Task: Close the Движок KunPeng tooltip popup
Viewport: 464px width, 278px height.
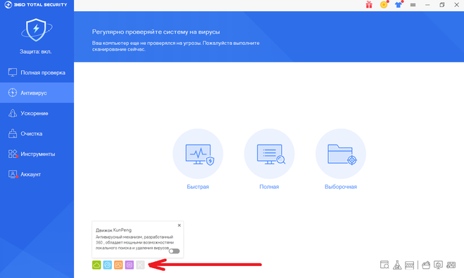Action: pyautogui.click(x=180, y=225)
